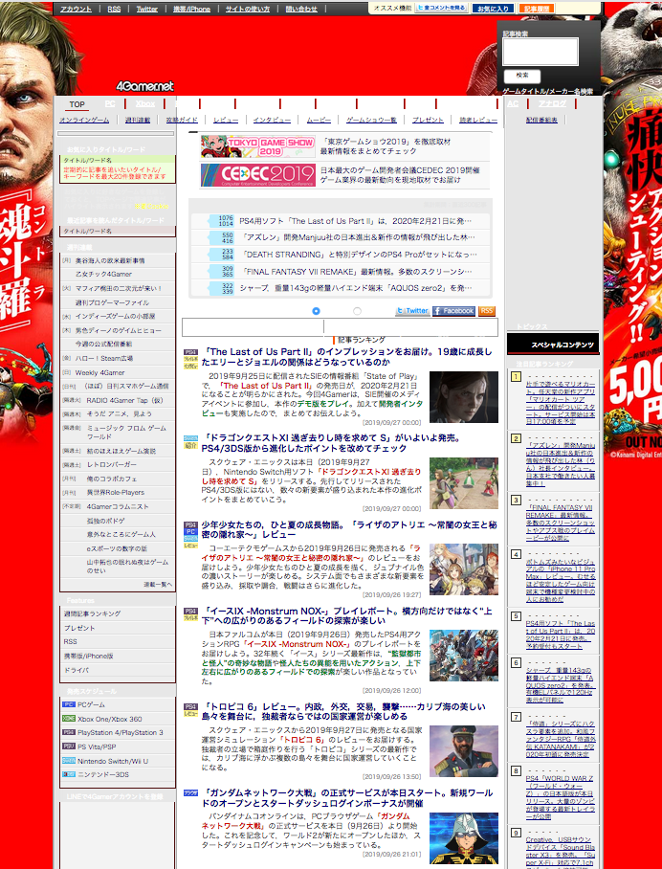Open Tokyo Game Show 2019 banner
Image resolution: width=662 pixels, height=869 pixels.
(x=257, y=146)
